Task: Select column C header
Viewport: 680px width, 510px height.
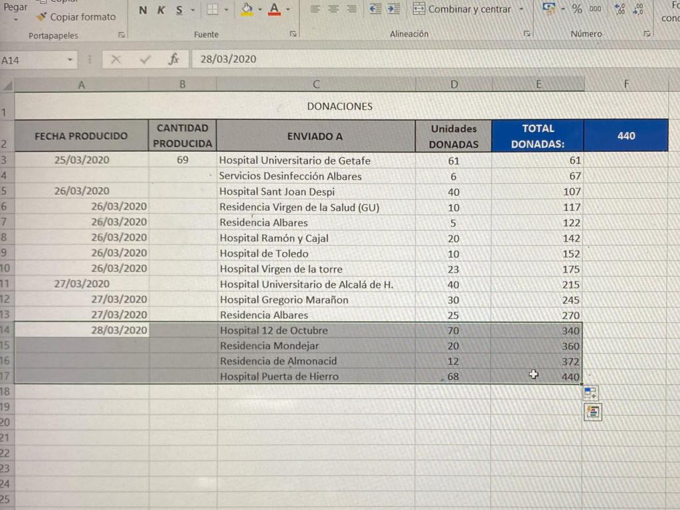Action: [316, 84]
